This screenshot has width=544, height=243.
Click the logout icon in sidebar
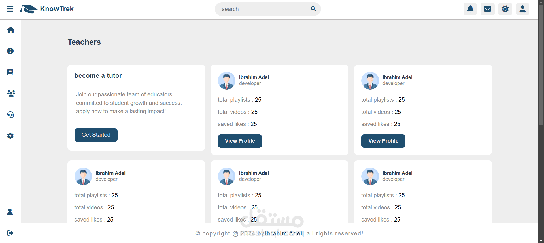(x=10, y=233)
